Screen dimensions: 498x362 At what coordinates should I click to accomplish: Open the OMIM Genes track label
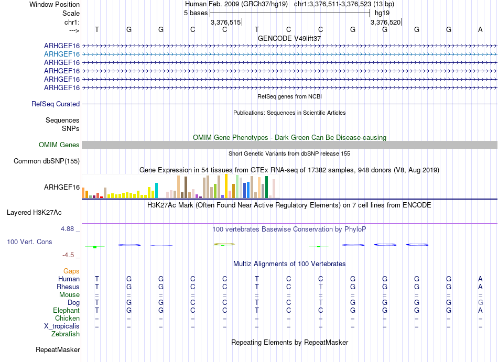(x=59, y=145)
